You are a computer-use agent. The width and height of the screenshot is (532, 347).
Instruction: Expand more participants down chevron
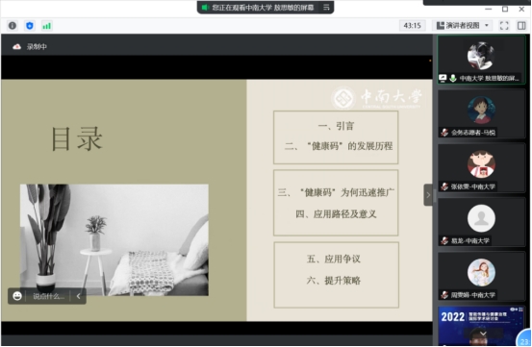click(483, 334)
